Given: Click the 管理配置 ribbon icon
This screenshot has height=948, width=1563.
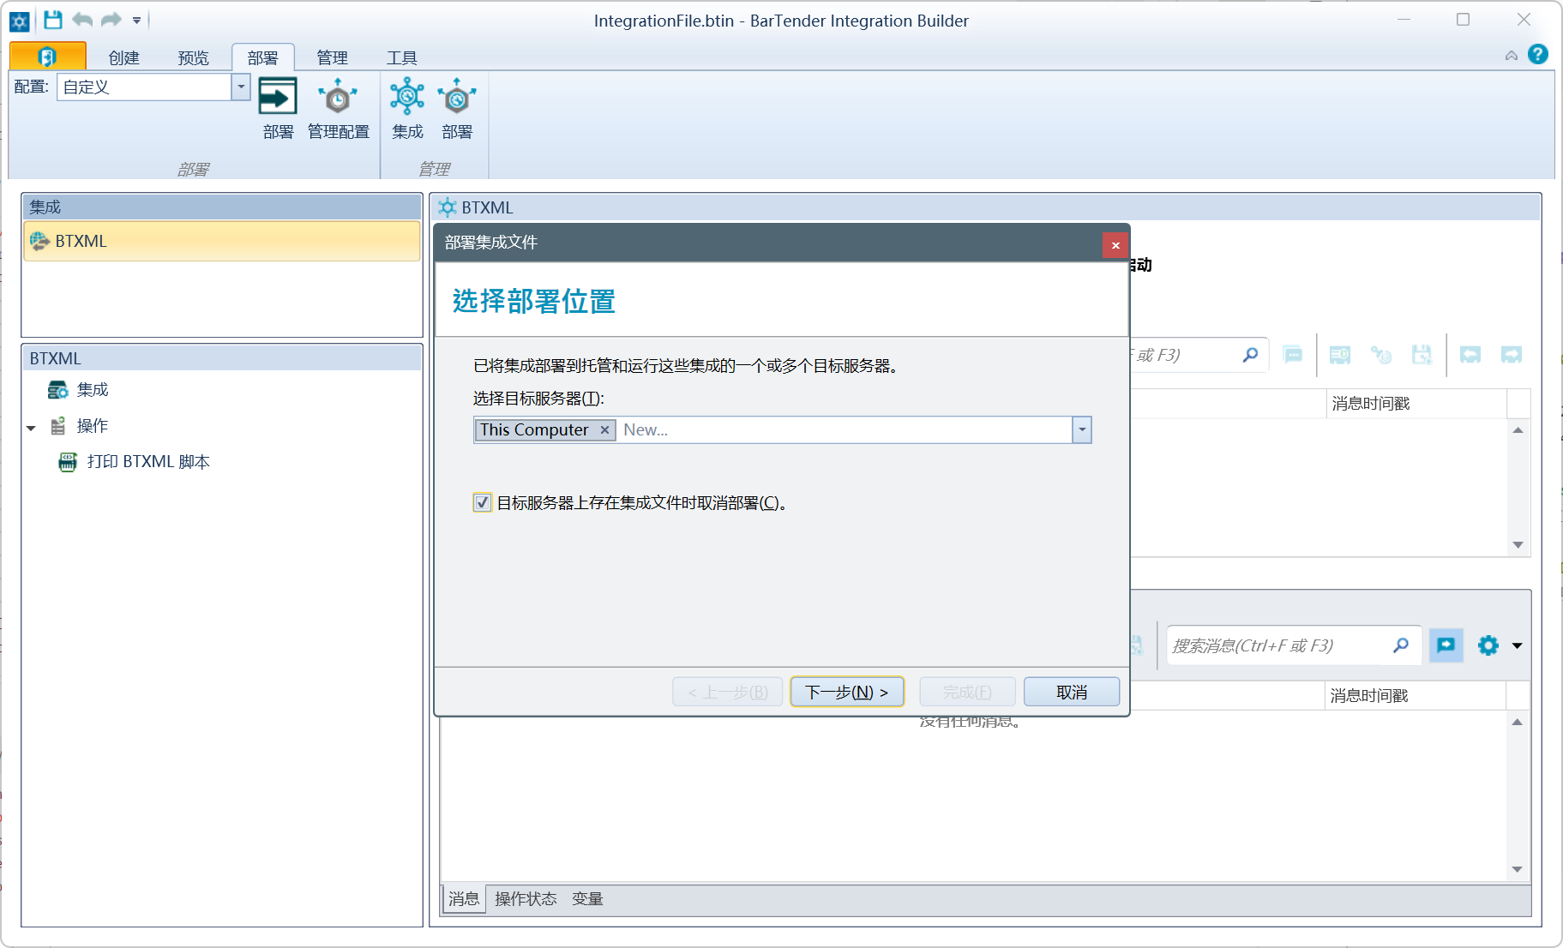Looking at the screenshot, I should (x=338, y=109).
